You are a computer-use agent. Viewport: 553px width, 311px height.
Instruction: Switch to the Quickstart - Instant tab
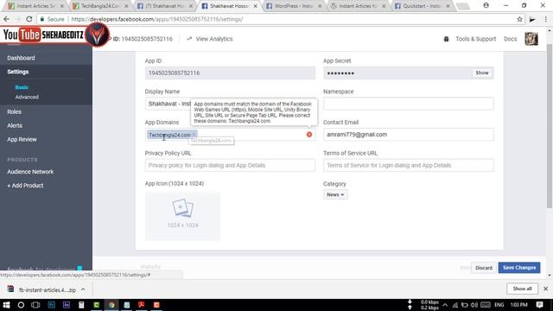click(x=421, y=6)
